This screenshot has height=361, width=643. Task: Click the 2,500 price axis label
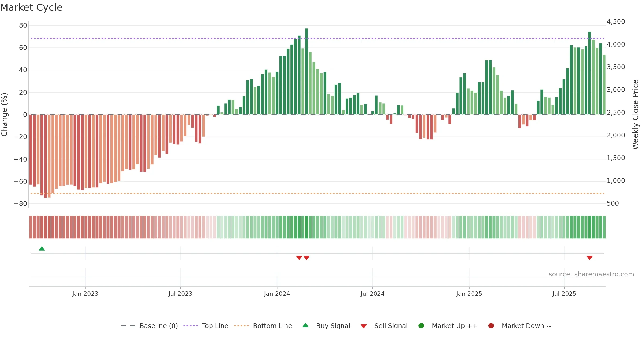(x=616, y=113)
